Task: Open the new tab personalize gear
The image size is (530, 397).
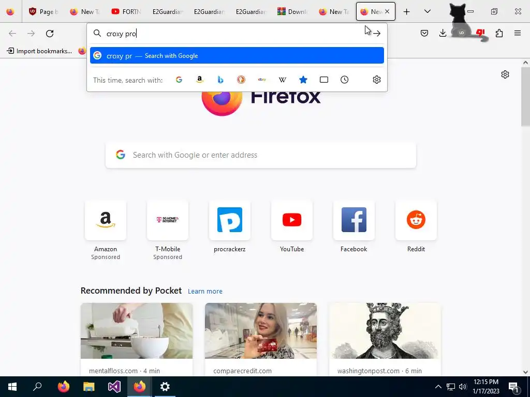Action: pos(505,74)
